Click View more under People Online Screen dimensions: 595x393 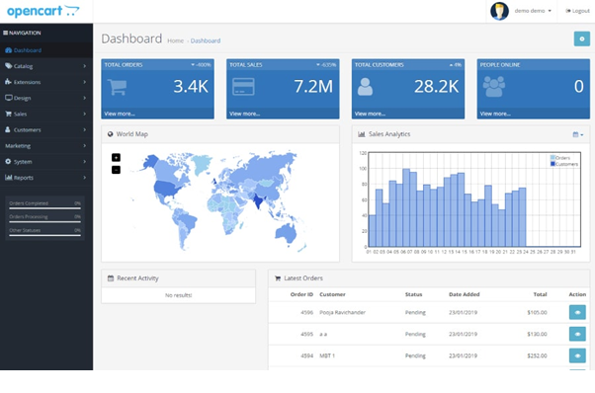(x=495, y=114)
